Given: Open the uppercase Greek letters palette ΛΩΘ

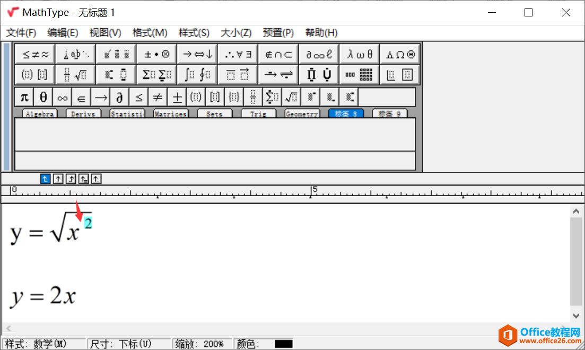Looking at the screenshot, I should (399, 53).
